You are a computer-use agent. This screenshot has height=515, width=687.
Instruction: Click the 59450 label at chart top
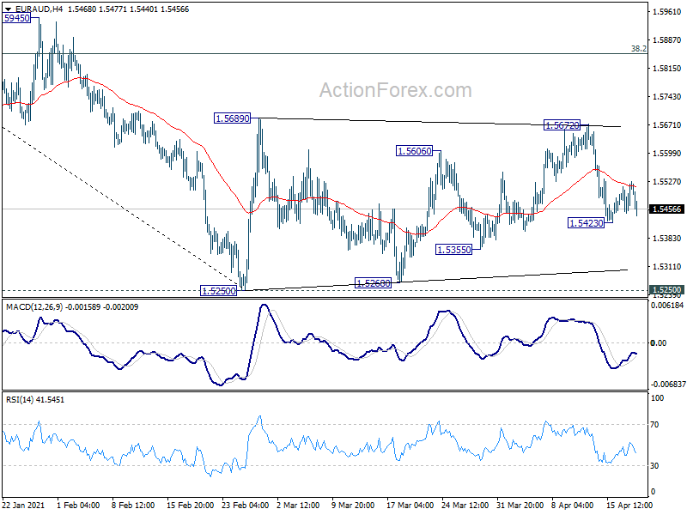[16, 18]
